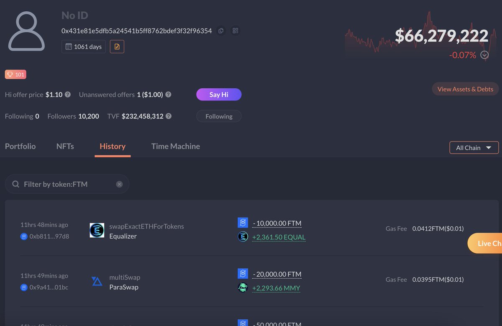
Task: Focus the Filter by token field
Action: [67, 184]
